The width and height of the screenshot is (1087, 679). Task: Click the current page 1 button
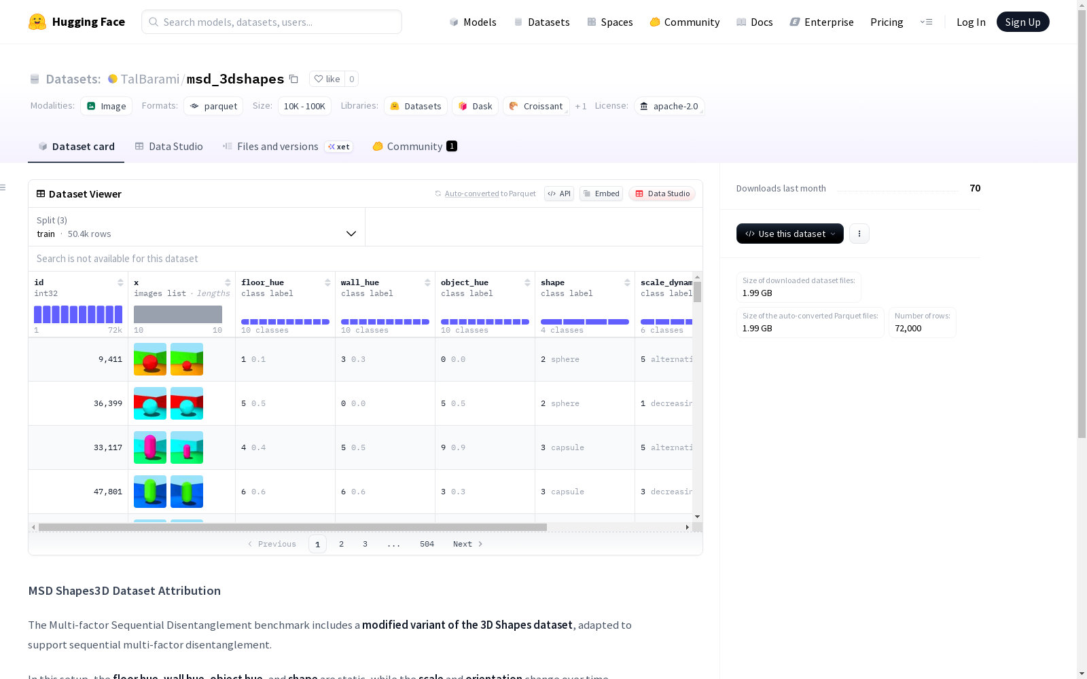(317, 544)
